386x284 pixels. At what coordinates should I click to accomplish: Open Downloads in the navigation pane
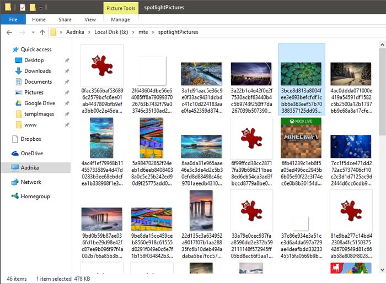33,71
